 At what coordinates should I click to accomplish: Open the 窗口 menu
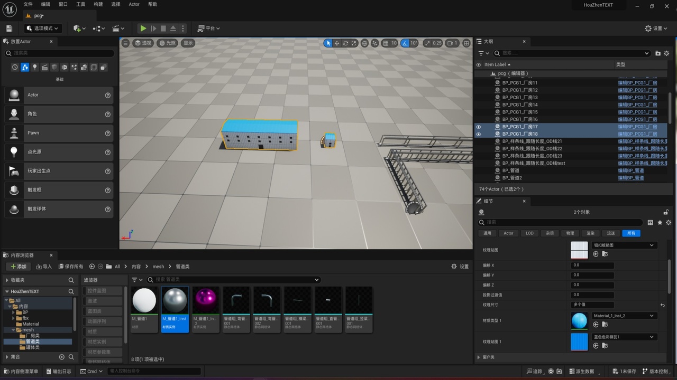tap(63, 4)
